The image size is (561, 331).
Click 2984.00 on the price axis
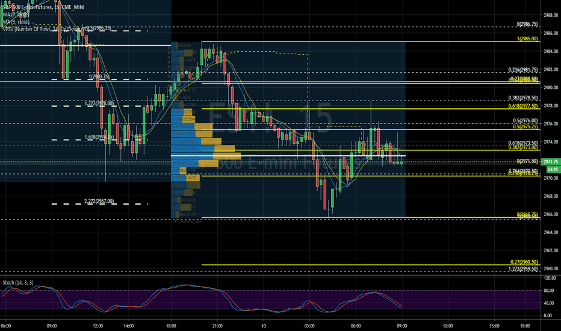pyautogui.click(x=551, y=51)
